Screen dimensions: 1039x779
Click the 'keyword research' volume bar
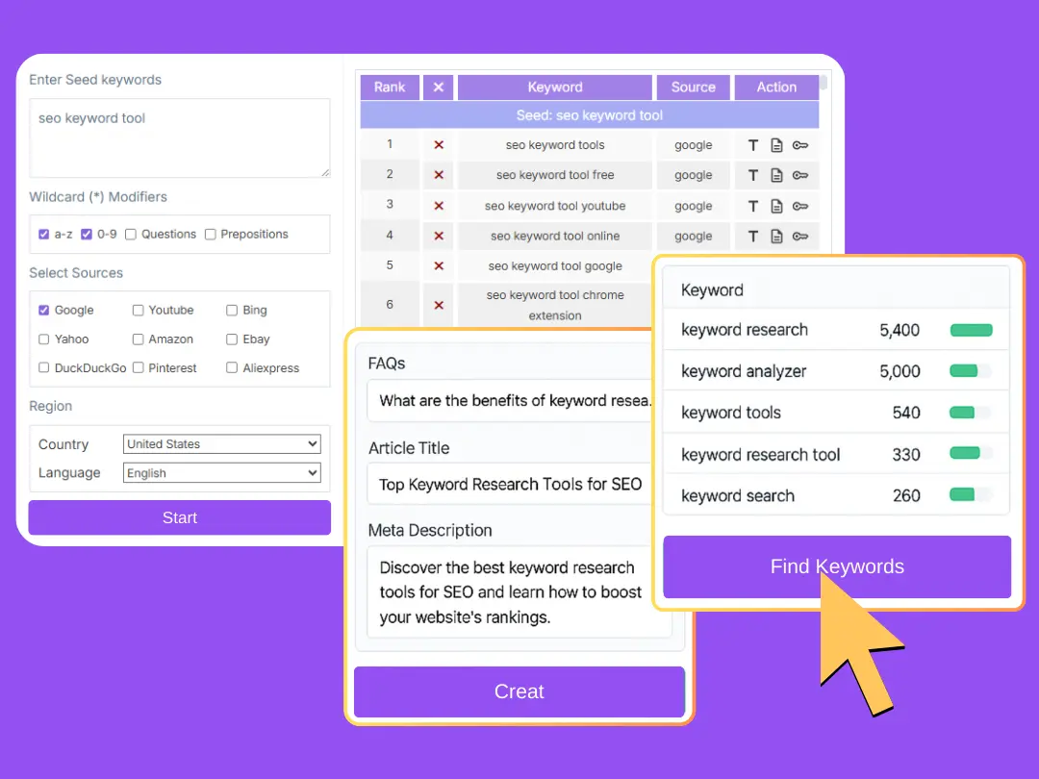[x=971, y=330]
